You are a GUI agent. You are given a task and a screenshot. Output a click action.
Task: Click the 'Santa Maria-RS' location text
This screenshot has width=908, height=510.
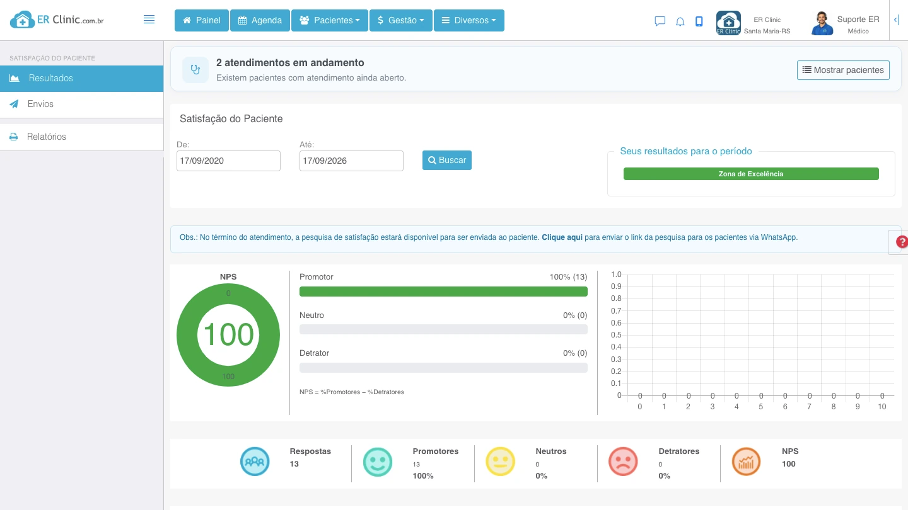click(767, 31)
